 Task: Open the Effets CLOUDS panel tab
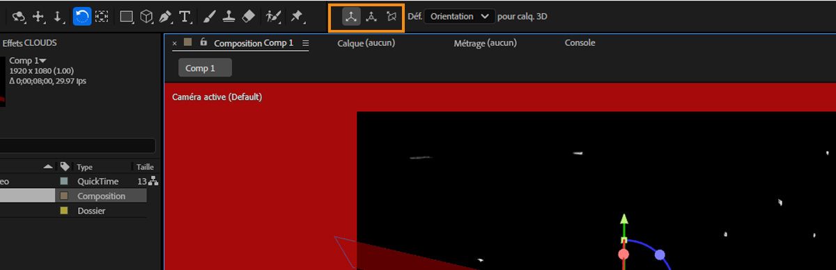click(29, 43)
